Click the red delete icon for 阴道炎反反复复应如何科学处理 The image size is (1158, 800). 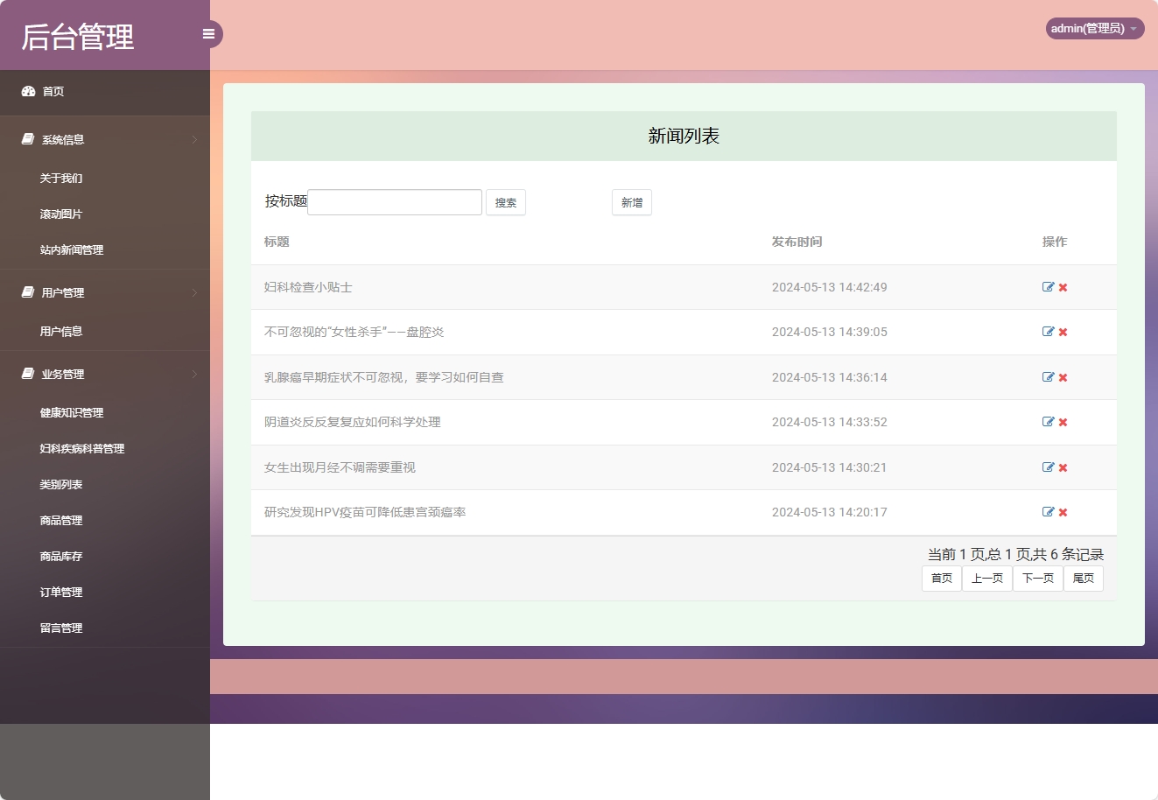pos(1062,422)
